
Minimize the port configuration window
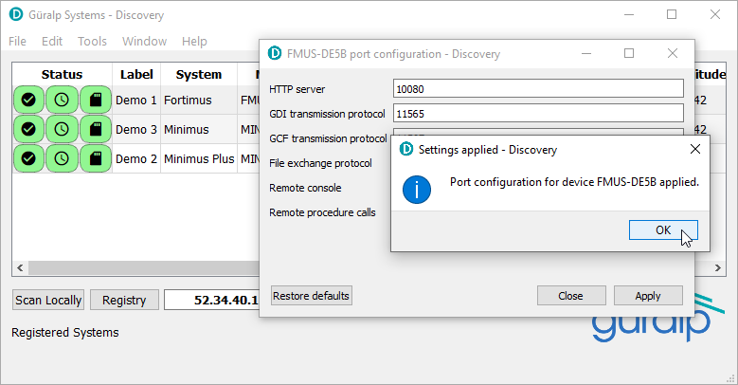pos(586,53)
